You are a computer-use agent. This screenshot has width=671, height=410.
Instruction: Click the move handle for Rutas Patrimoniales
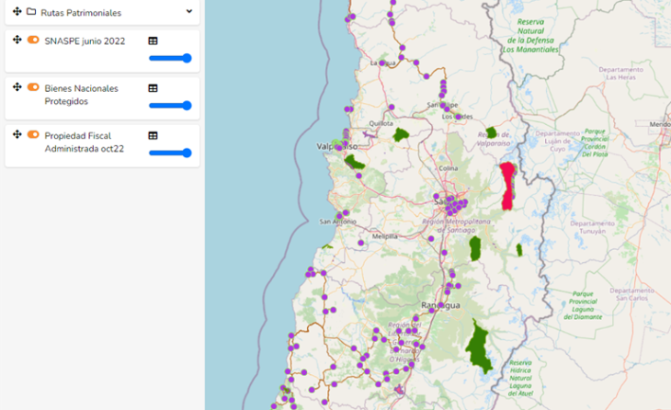pyautogui.click(x=17, y=12)
